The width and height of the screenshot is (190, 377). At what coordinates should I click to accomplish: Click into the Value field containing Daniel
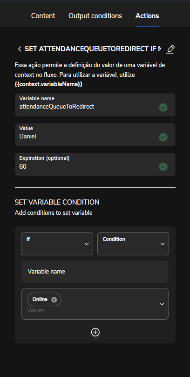click(x=95, y=135)
